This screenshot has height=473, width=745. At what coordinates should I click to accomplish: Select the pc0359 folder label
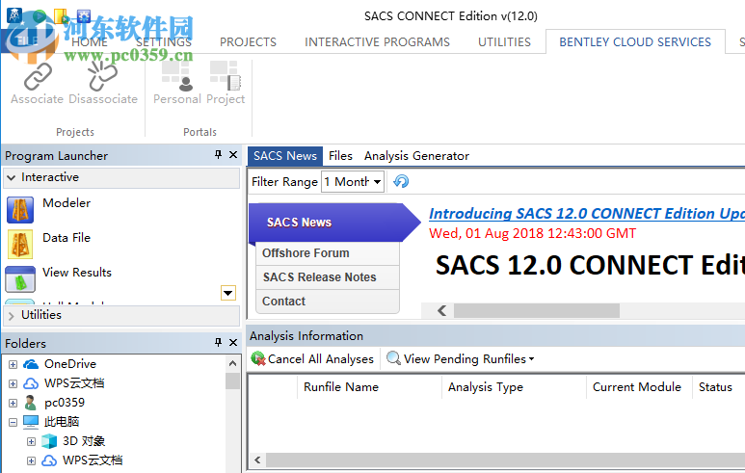point(65,403)
